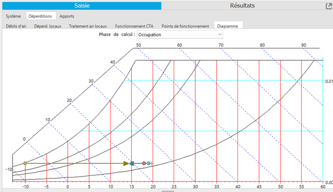Click the dark red circle marker near 18°C
Screen dimensions: 333x192
pos(144,163)
